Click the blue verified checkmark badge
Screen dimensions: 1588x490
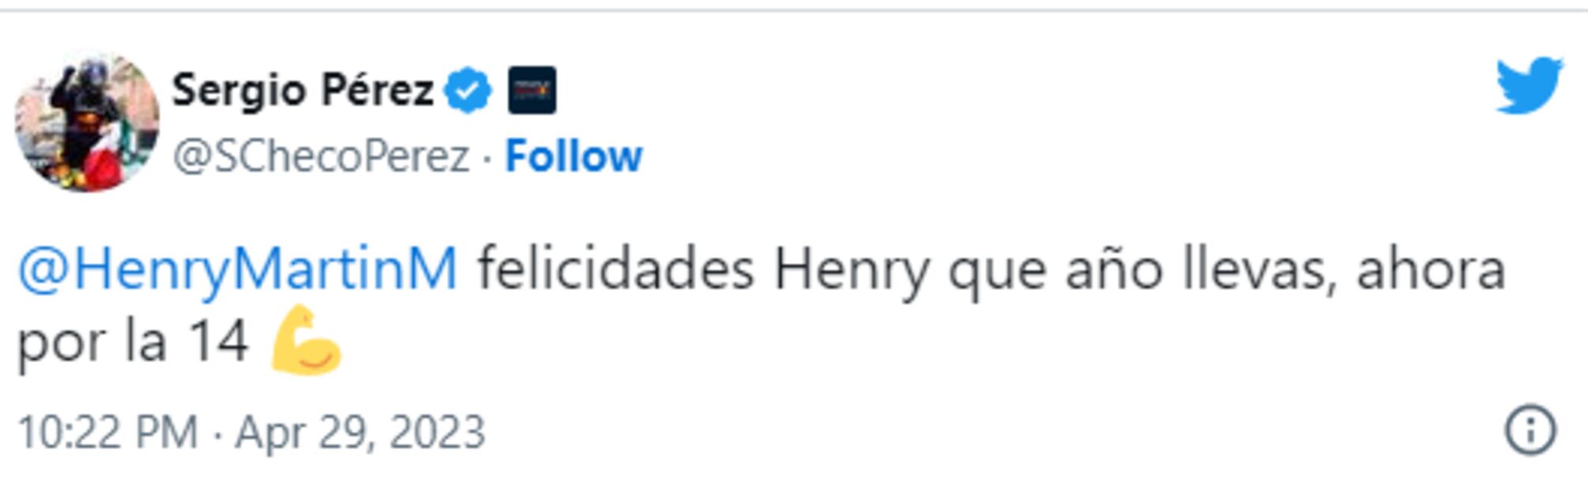pos(468,90)
